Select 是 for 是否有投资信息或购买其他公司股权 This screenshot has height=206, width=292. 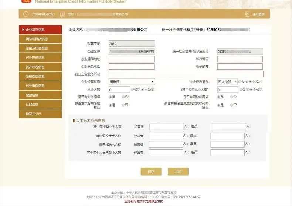pos(218,105)
